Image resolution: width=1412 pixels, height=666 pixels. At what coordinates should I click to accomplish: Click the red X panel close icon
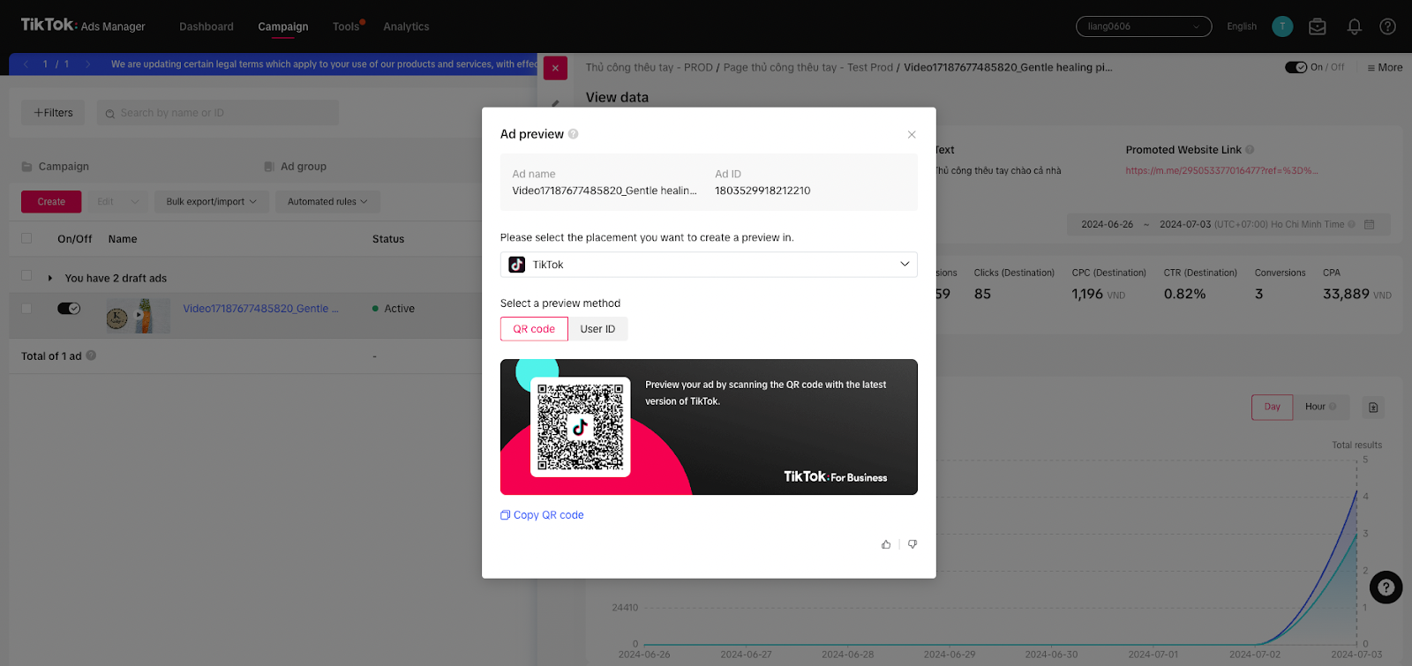tap(555, 68)
